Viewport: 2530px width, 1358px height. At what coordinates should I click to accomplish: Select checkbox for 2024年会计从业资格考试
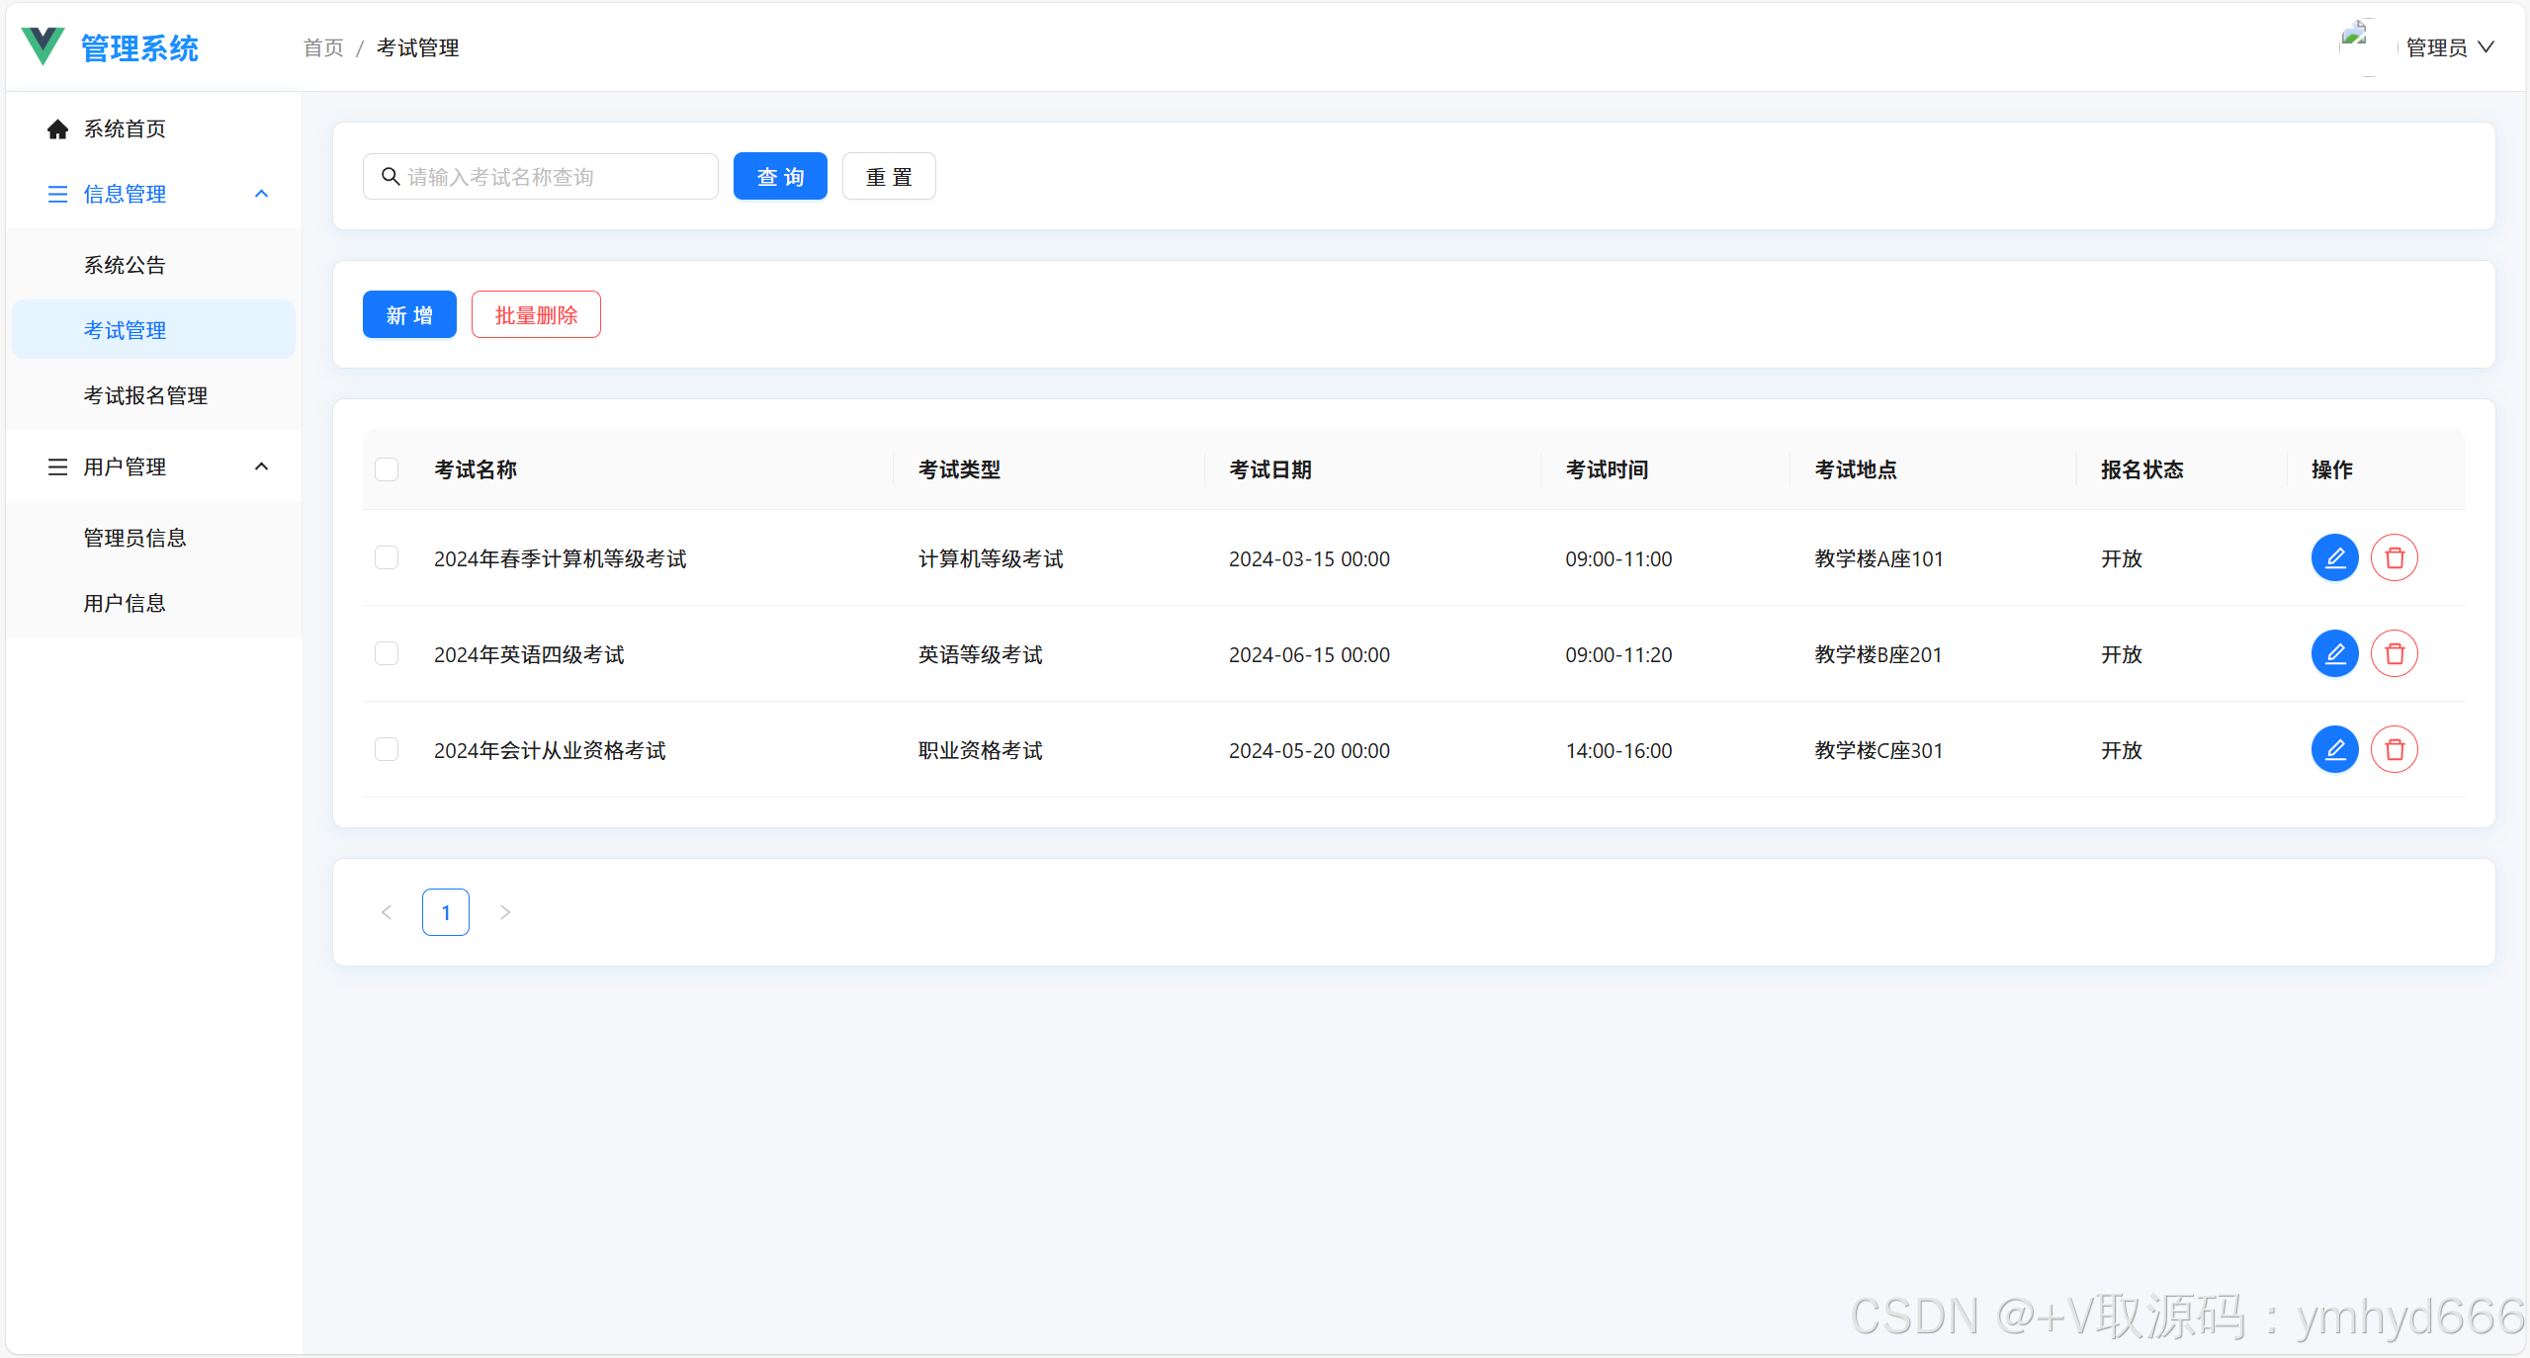pyautogui.click(x=387, y=750)
